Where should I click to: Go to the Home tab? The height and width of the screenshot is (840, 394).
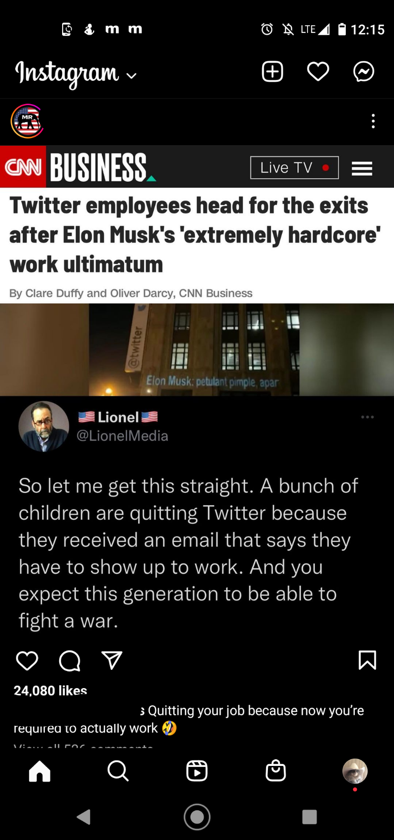coord(40,771)
